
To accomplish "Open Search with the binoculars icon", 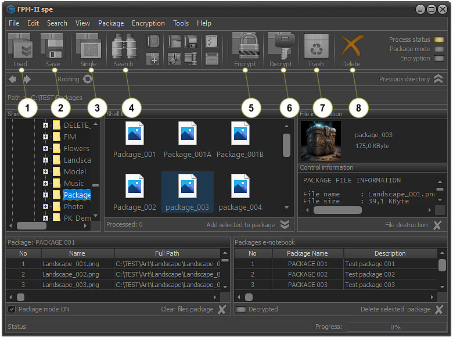I will (x=124, y=46).
